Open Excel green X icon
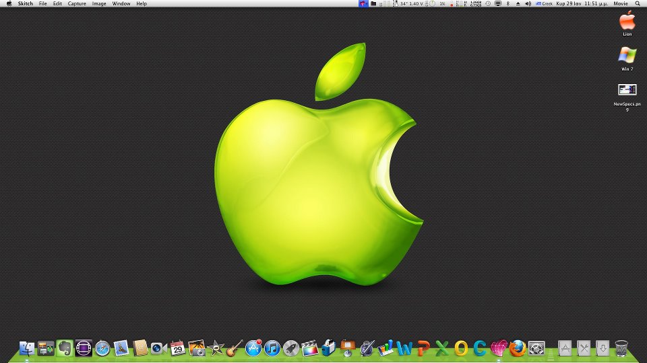The width and height of the screenshot is (647, 363). (x=442, y=349)
